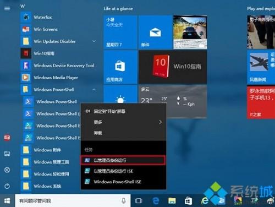Open Internet Explorer on the taskbar

pos(205,200)
